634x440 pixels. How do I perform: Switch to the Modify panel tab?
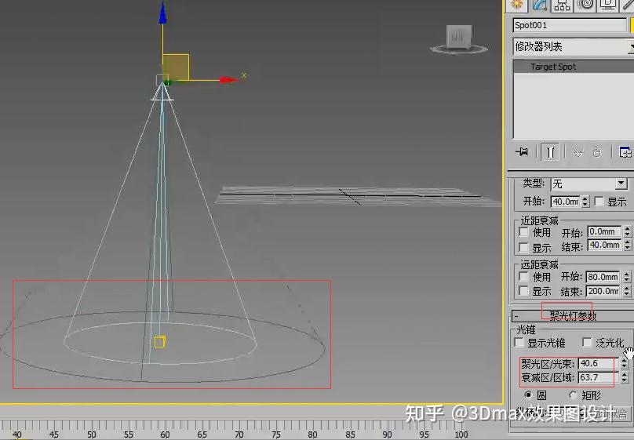click(x=539, y=5)
